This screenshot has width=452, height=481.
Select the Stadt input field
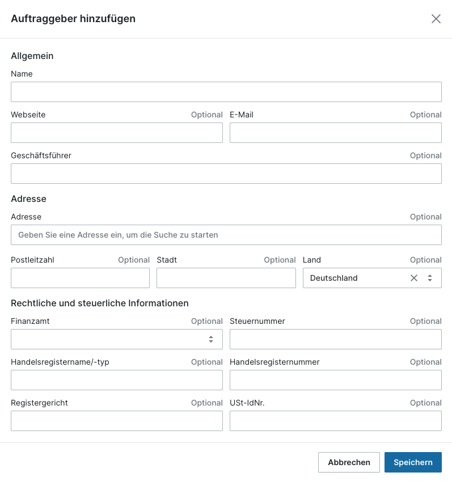coord(226,278)
